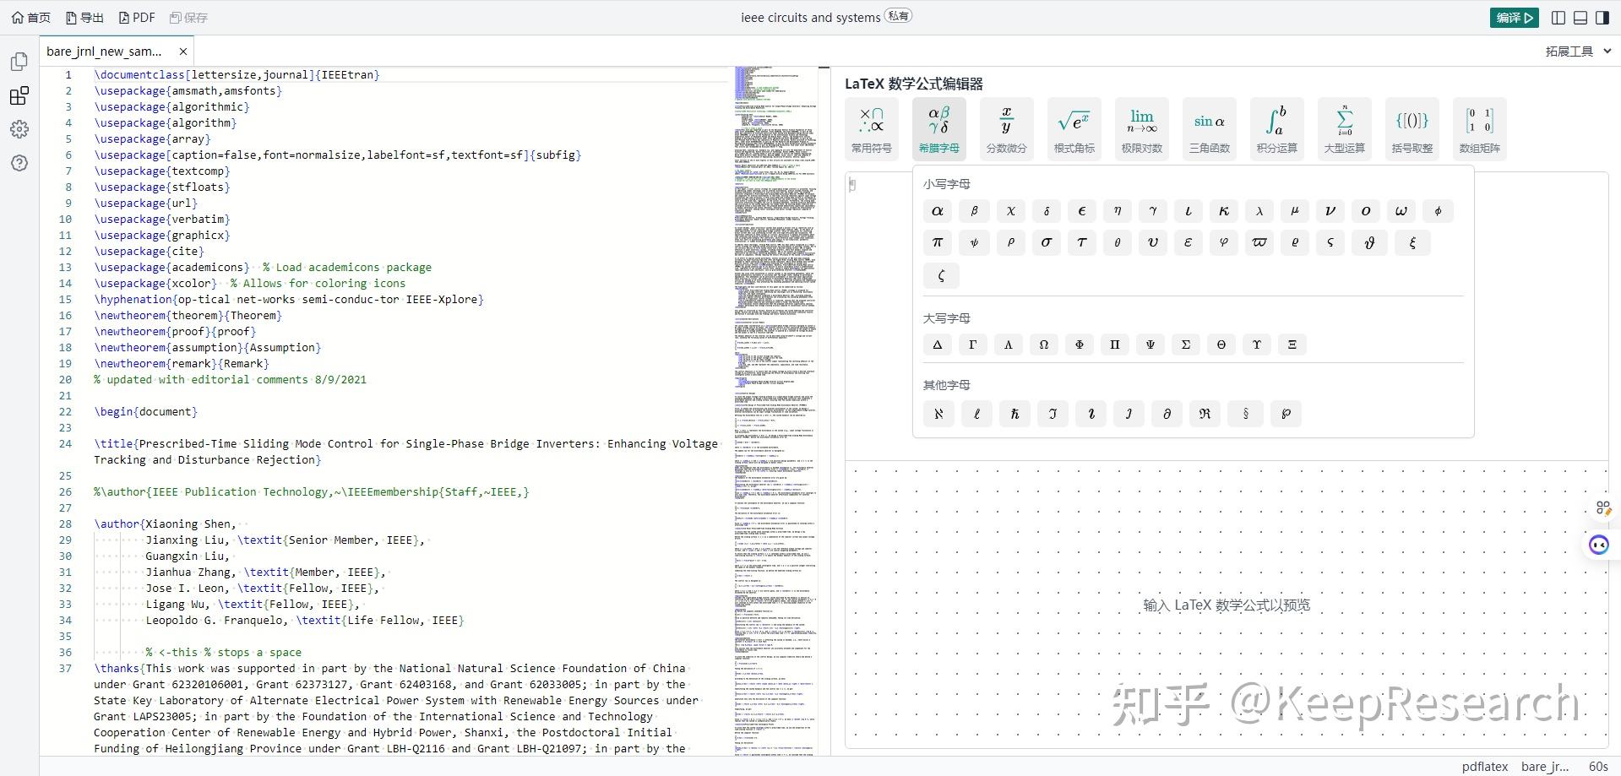Open the 三角函数 trigonometry category
This screenshot has width=1621, height=776.
click(x=1209, y=128)
